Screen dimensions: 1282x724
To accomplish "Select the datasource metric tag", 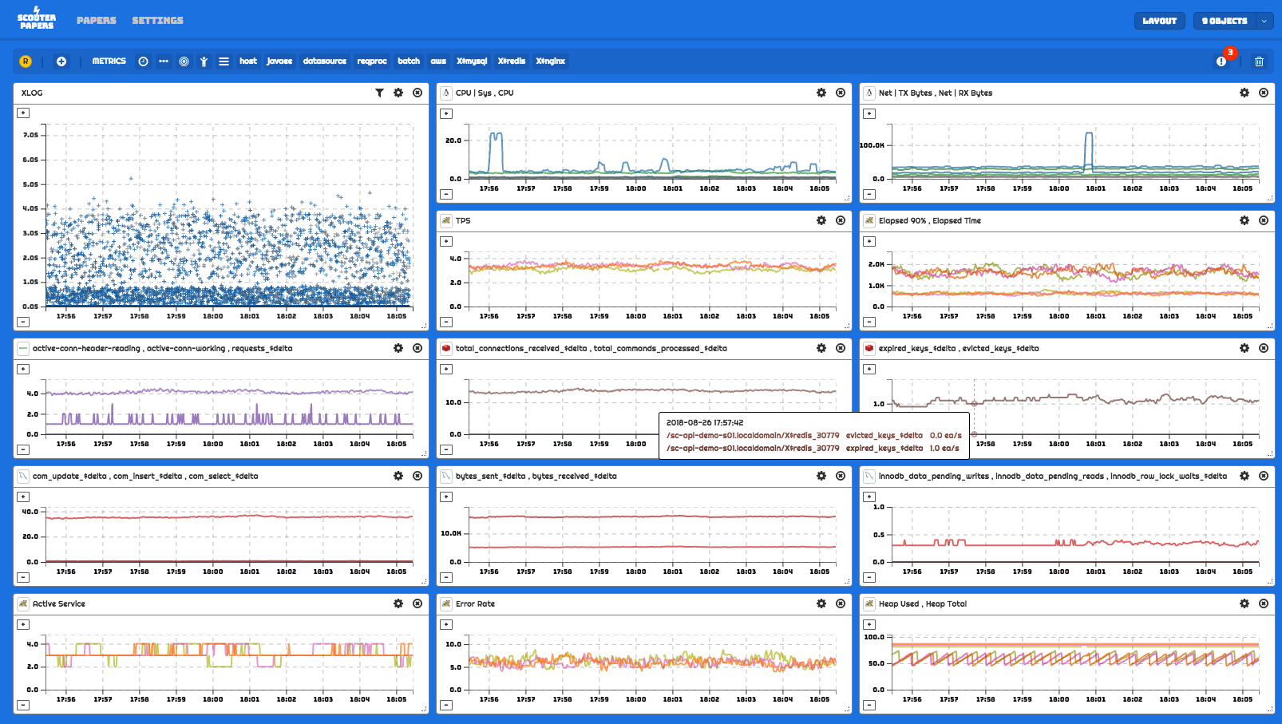I will (x=325, y=61).
